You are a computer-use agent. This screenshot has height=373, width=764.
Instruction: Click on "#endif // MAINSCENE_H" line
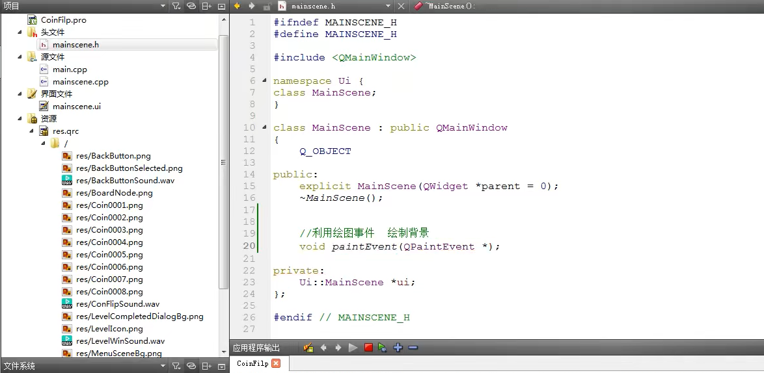342,317
